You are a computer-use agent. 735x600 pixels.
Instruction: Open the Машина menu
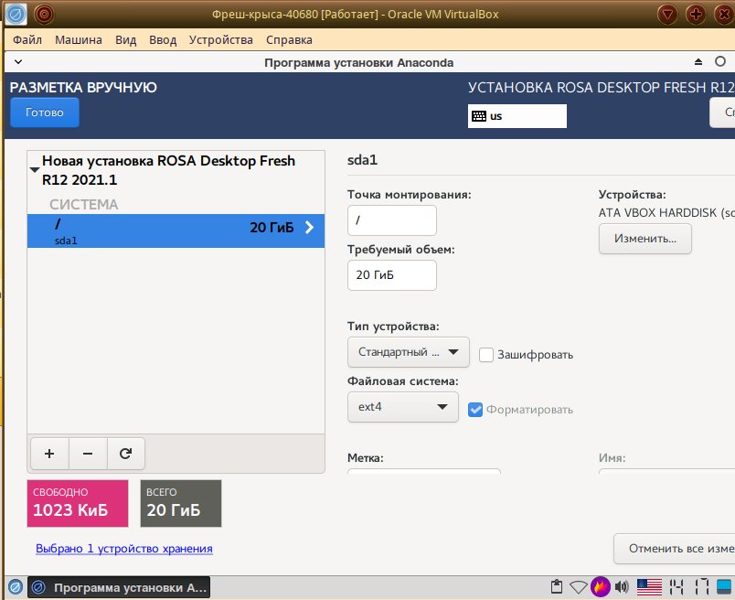[x=79, y=40]
